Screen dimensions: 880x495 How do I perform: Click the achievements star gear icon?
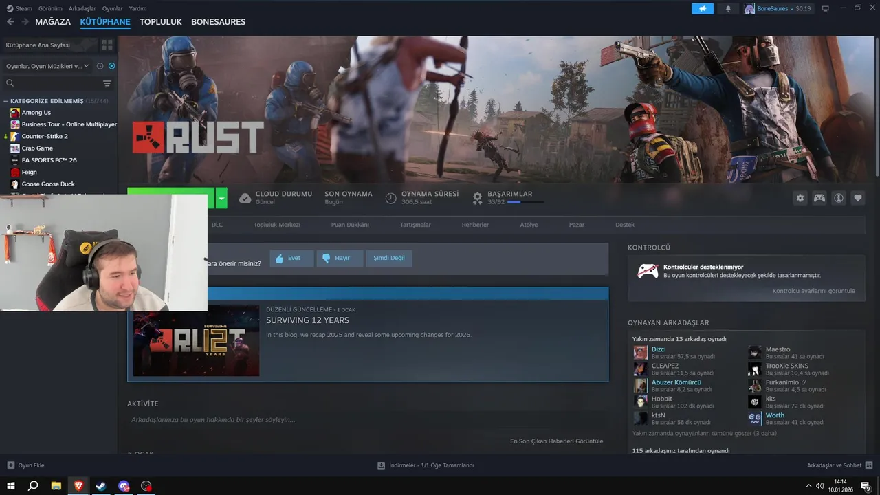click(x=477, y=198)
